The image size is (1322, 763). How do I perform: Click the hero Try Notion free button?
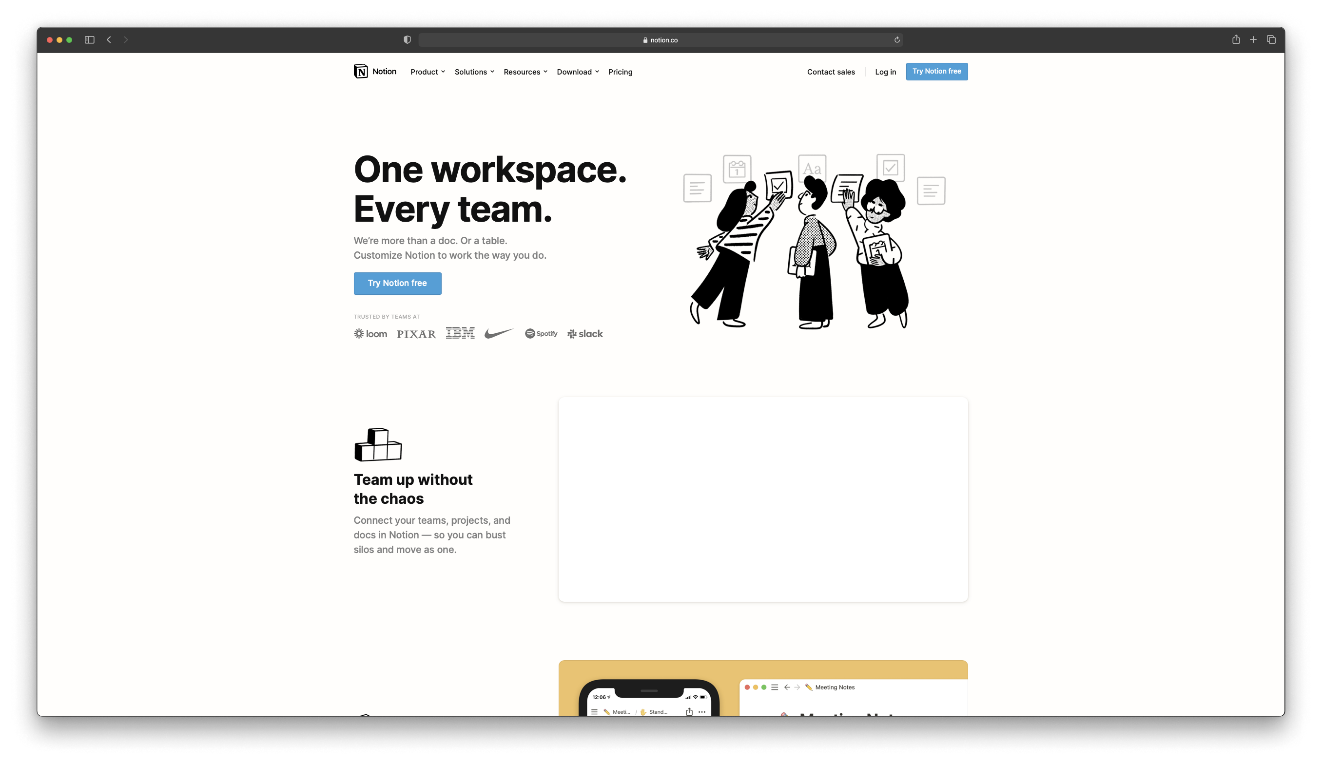[x=397, y=283]
